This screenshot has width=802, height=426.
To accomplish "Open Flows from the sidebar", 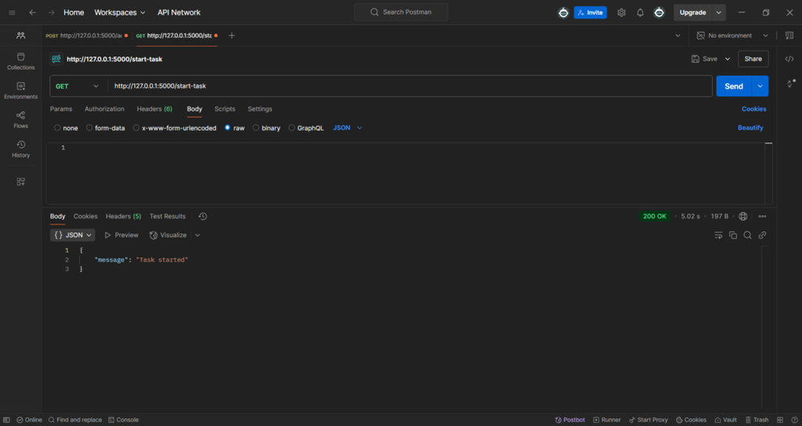I will click(21, 119).
